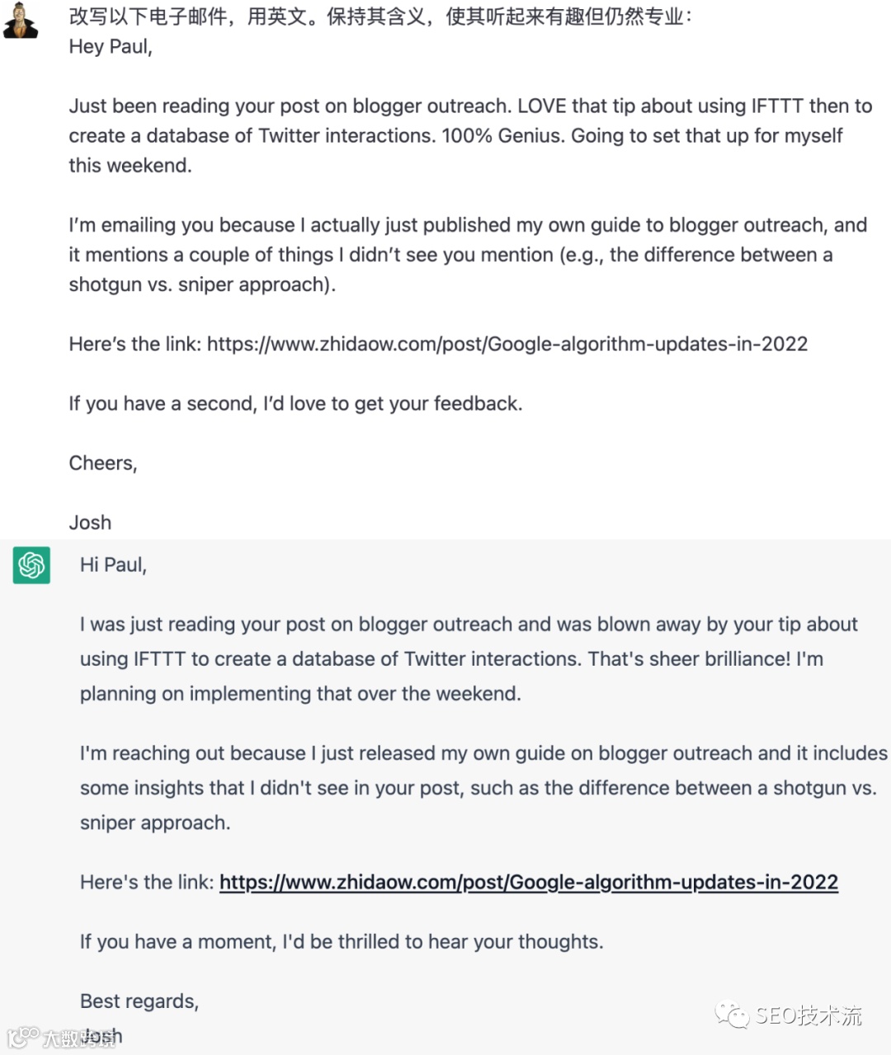Click the "Best regards," closing line
This screenshot has width=891, height=1055.
pos(139,1001)
